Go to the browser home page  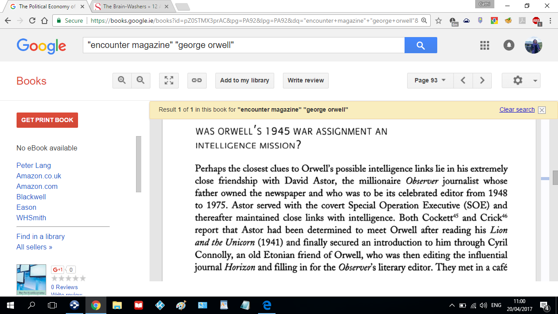[x=44, y=20]
